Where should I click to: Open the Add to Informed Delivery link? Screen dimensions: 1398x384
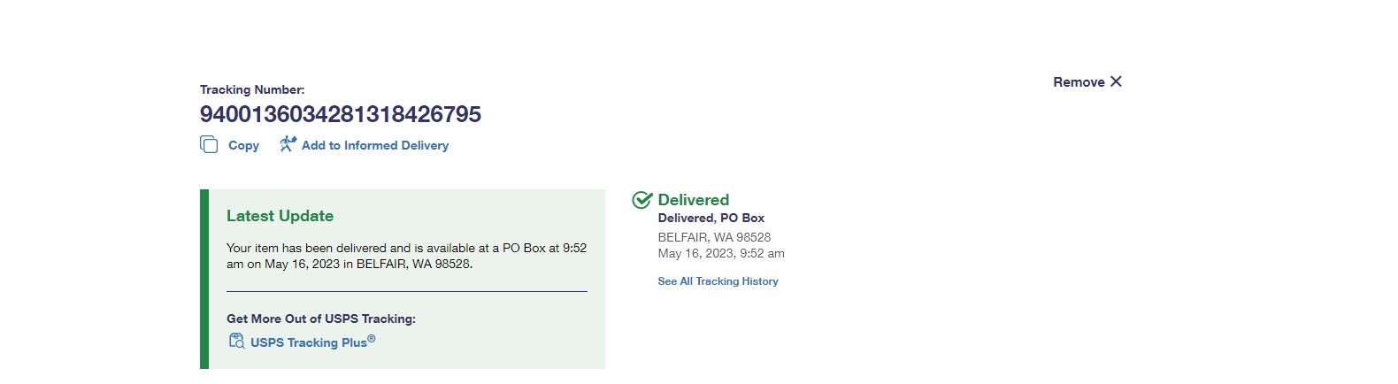[375, 145]
